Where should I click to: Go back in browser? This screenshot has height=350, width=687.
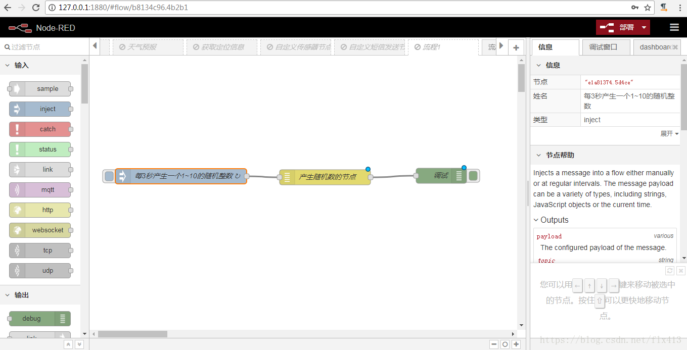click(x=8, y=8)
